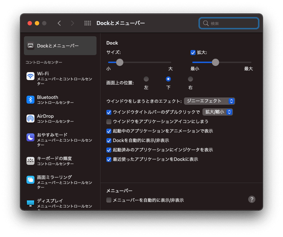The width and height of the screenshot is (283, 237).
Task: Click the Dock section heading
Action: [112, 43]
